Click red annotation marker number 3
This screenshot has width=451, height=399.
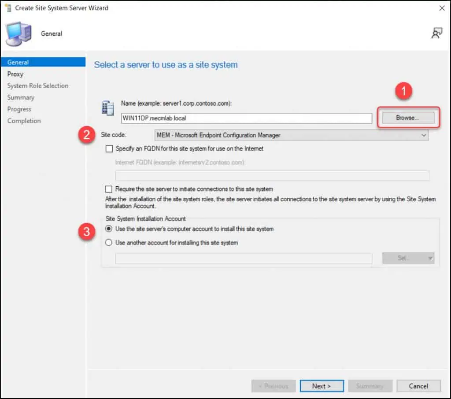(87, 233)
